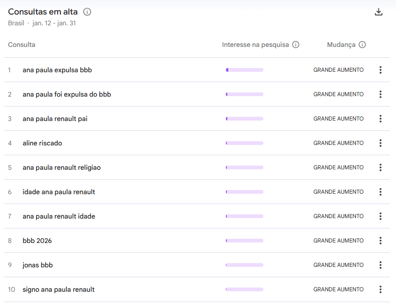The height and width of the screenshot is (303, 396).
Task: Click interest bar for ana paula expulsa bbb
Action: 245,70
